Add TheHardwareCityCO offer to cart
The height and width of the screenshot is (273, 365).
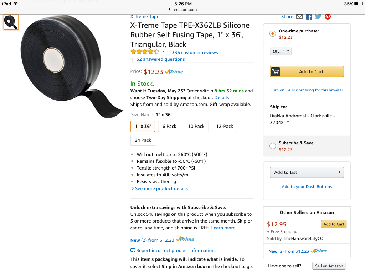click(334, 224)
